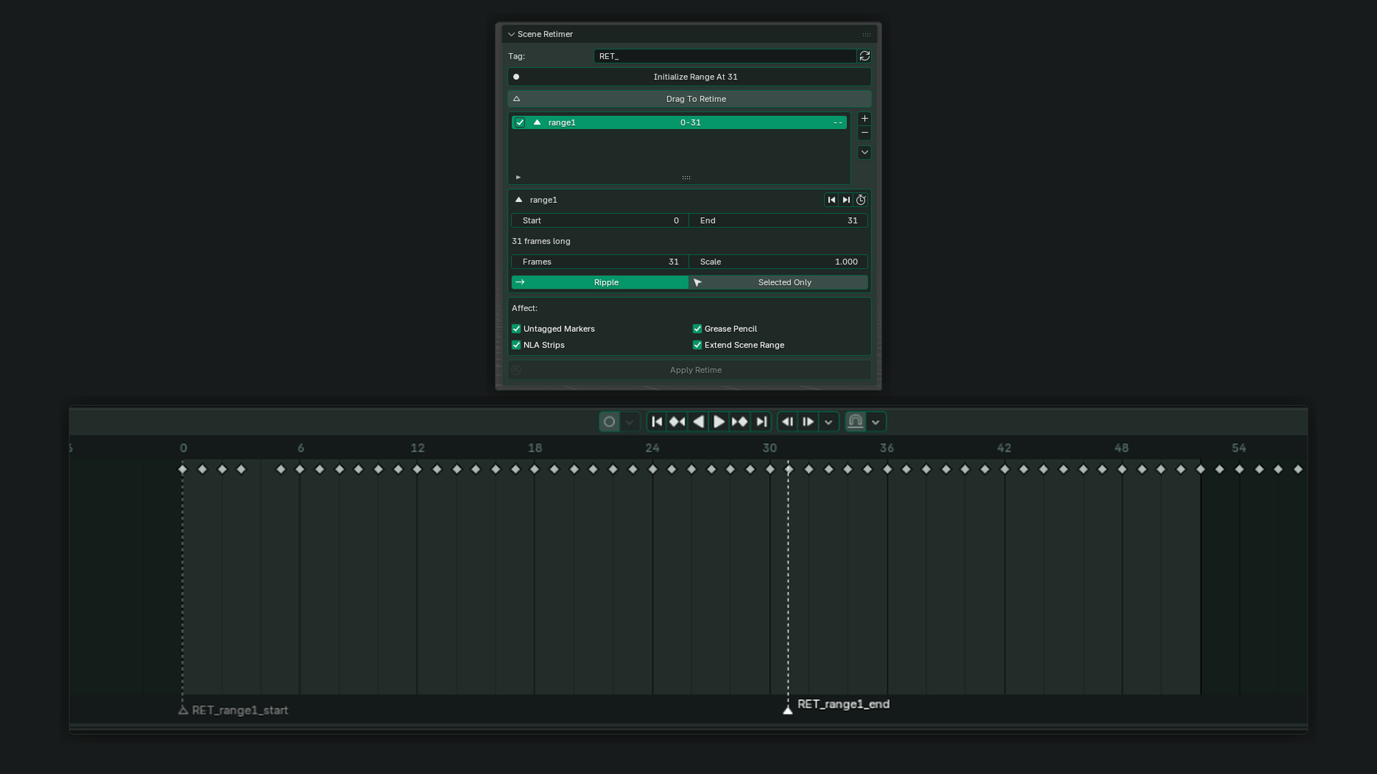
Task: Click the '31 frames long' text
Action: coord(541,242)
